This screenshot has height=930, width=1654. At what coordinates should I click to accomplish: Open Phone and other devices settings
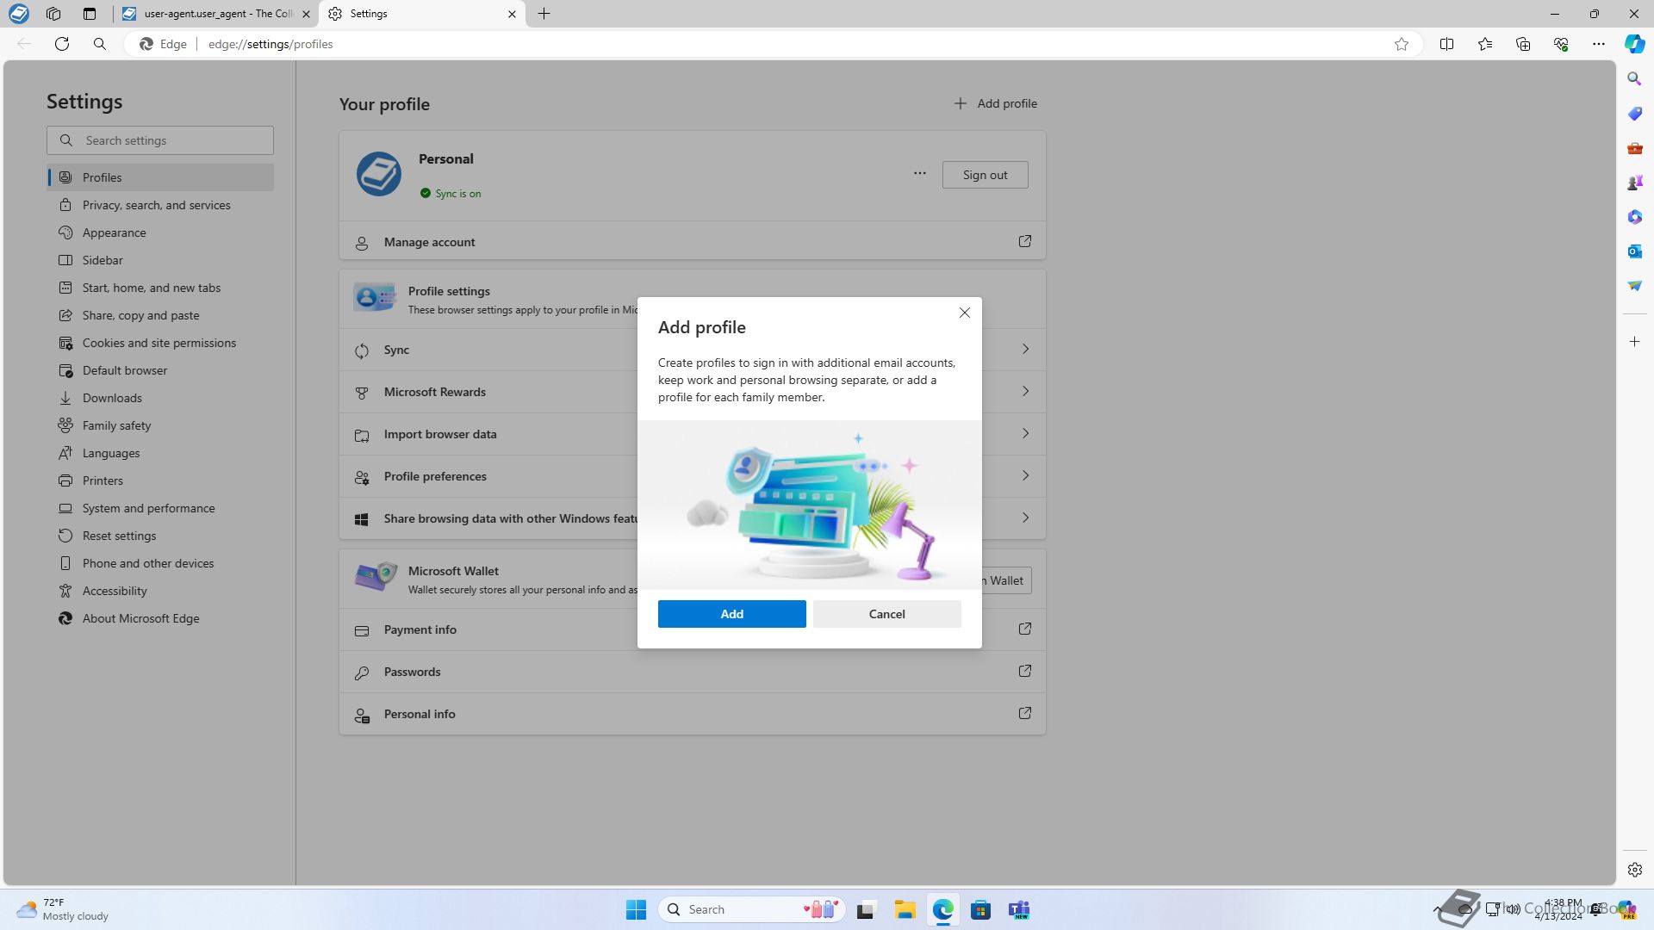click(160, 563)
